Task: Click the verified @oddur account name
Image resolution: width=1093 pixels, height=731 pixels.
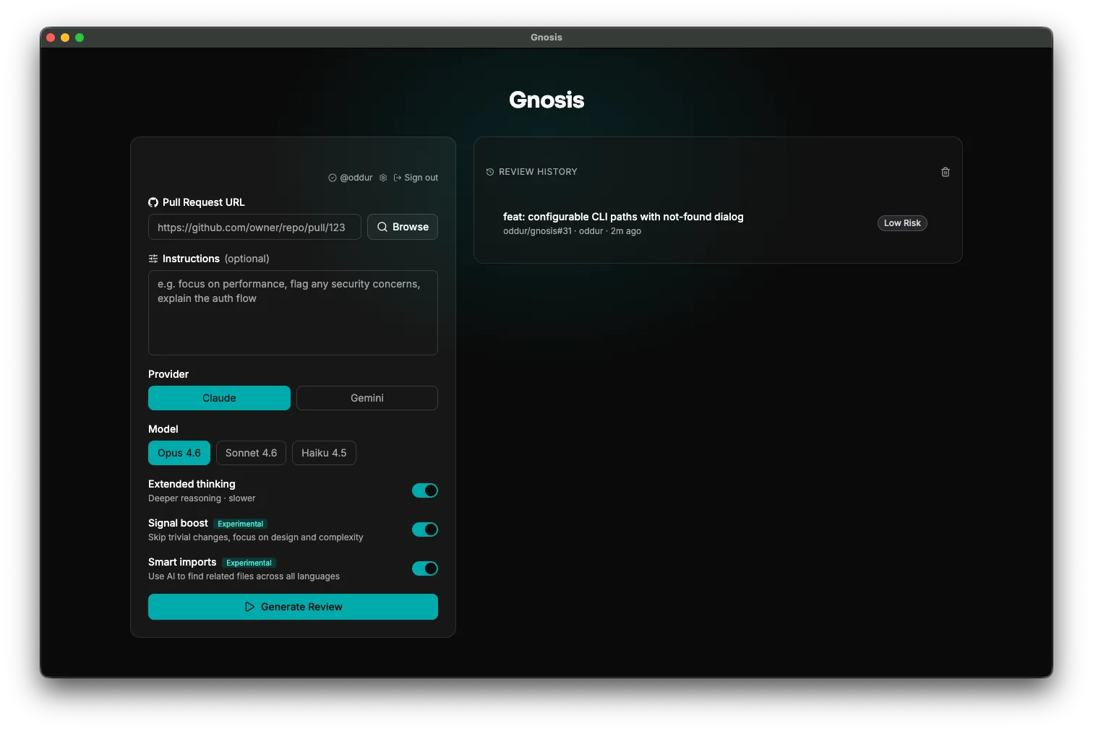Action: (x=351, y=178)
